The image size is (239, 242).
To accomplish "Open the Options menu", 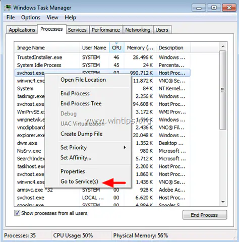I will [x=31, y=17].
